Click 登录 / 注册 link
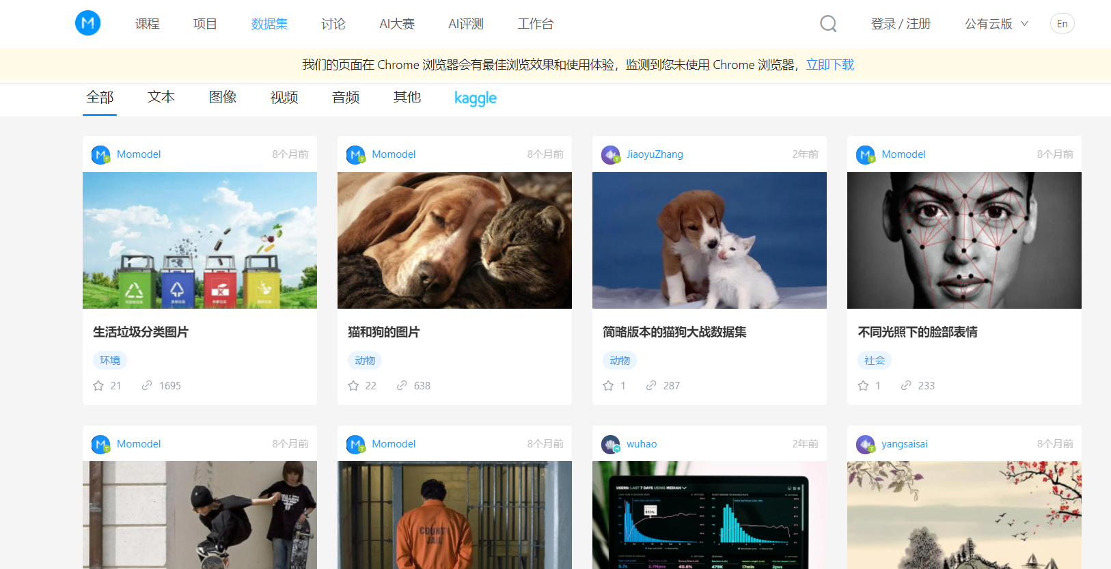Image resolution: width=1111 pixels, height=569 pixels. coord(901,24)
